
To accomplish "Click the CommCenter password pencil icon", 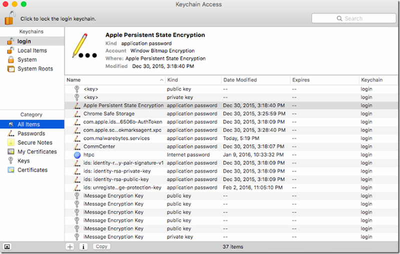I will (x=77, y=146).
